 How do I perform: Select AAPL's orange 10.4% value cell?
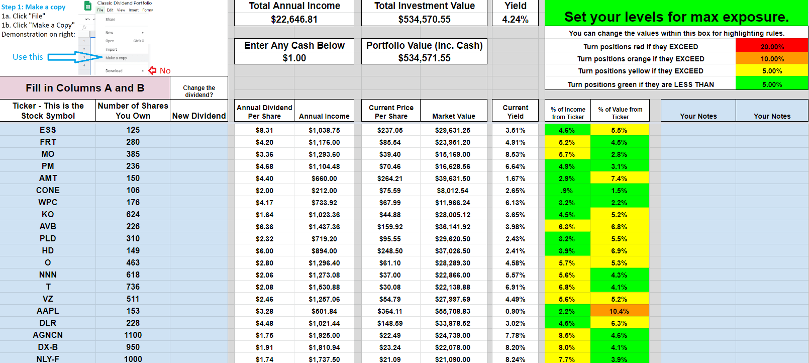coord(620,311)
